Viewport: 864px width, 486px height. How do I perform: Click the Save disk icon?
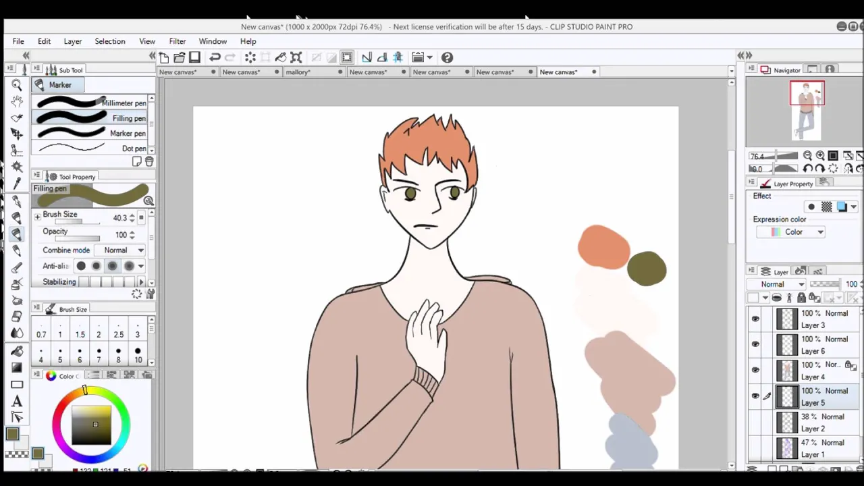point(194,57)
